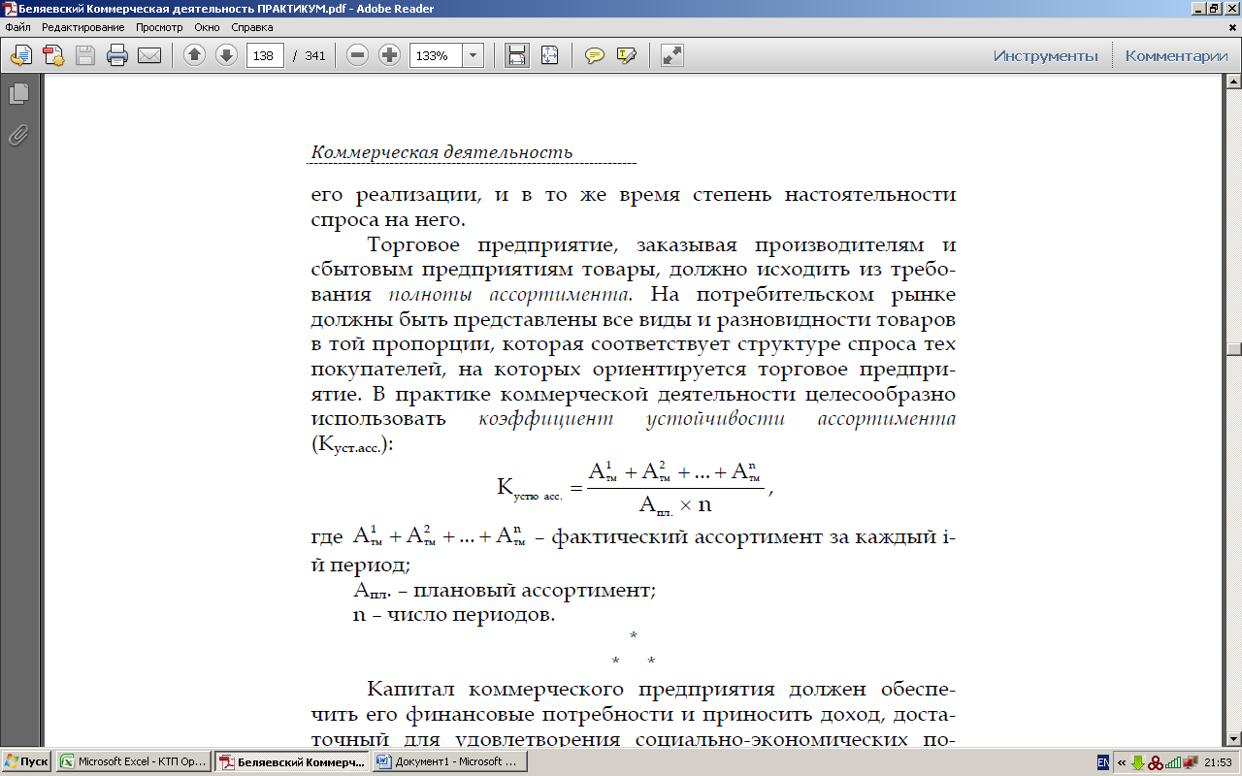The height and width of the screenshot is (776, 1242).
Task: Open the Справка menu
Action: click(252, 27)
